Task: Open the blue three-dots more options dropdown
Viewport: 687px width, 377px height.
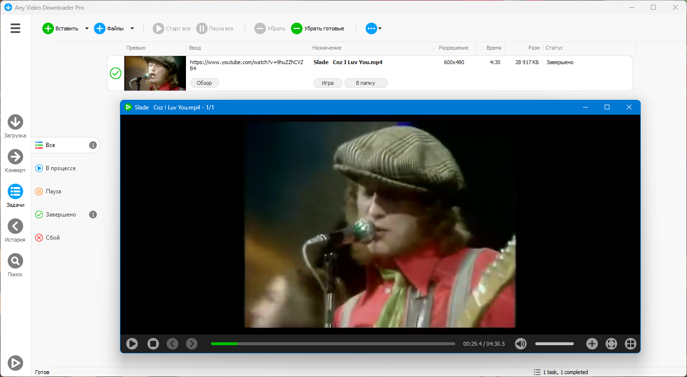Action: click(x=373, y=28)
